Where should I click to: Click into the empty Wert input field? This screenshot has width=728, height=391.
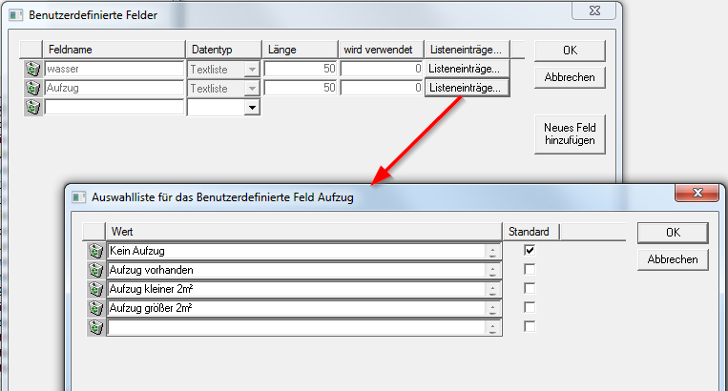[296, 327]
